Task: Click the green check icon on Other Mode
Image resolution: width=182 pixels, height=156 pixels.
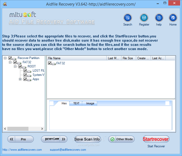Action: tap(112, 139)
